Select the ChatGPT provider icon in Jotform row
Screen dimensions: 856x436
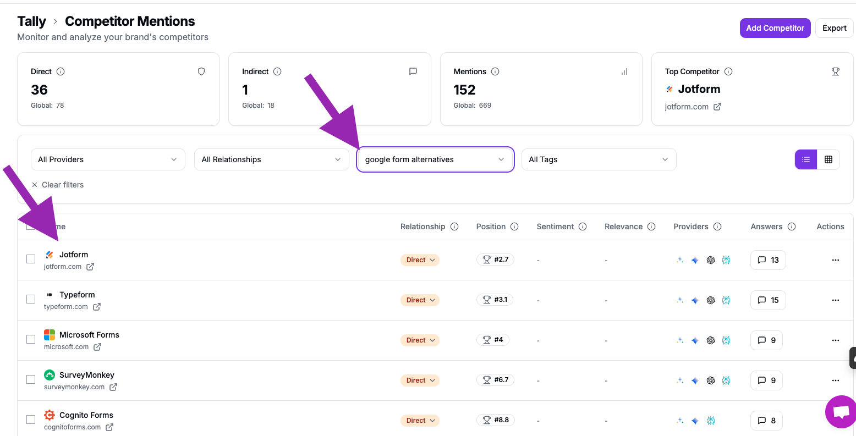(x=711, y=260)
